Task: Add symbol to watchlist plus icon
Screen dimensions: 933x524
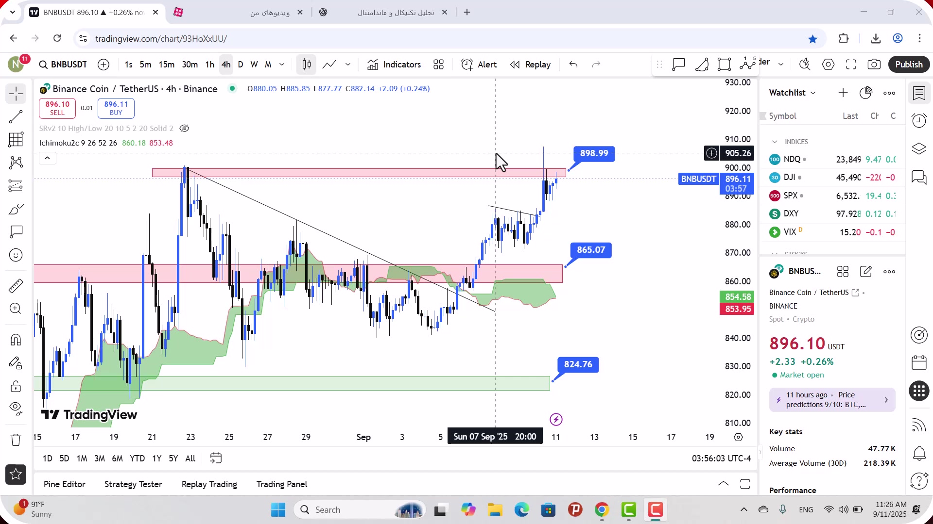Action: [x=843, y=93]
